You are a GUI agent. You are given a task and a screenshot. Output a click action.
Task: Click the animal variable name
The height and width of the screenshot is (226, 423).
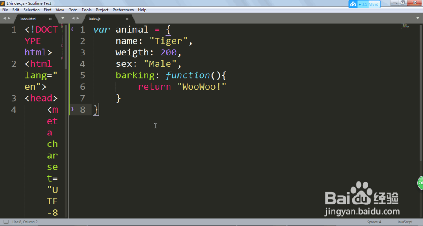[x=132, y=30]
